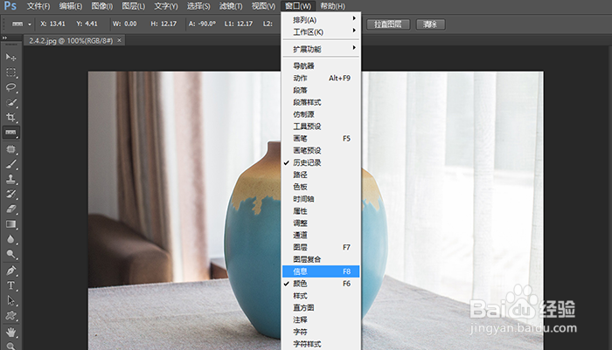Select the Healing Brush patch tool

tap(10, 149)
